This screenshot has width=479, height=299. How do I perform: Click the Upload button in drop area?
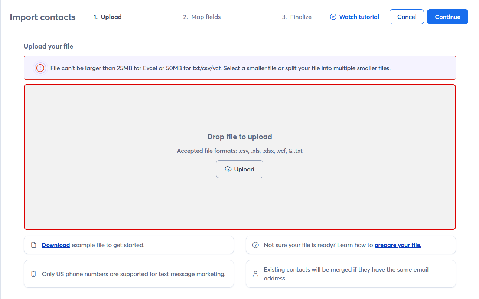coord(239,169)
